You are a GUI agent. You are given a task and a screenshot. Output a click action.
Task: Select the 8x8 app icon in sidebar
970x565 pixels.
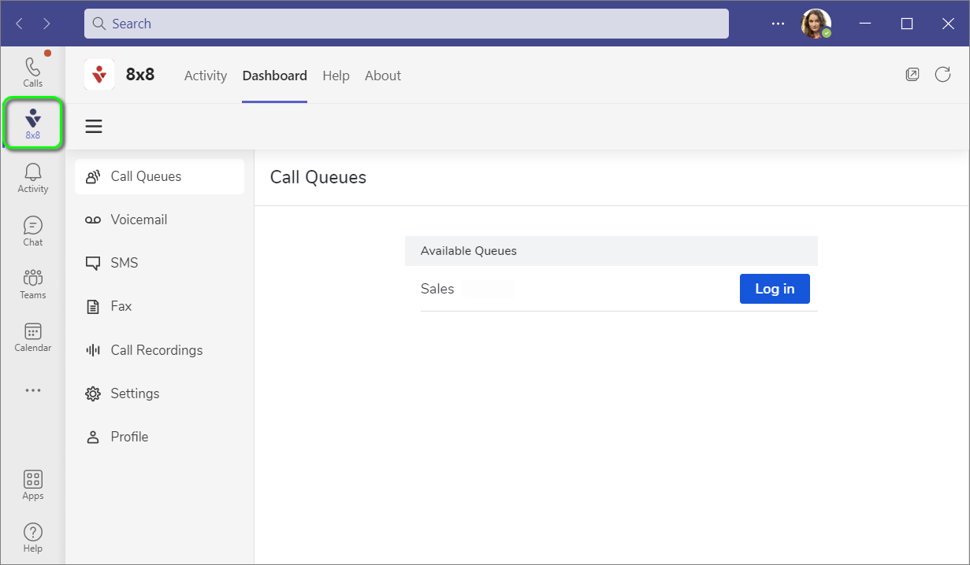point(32,124)
